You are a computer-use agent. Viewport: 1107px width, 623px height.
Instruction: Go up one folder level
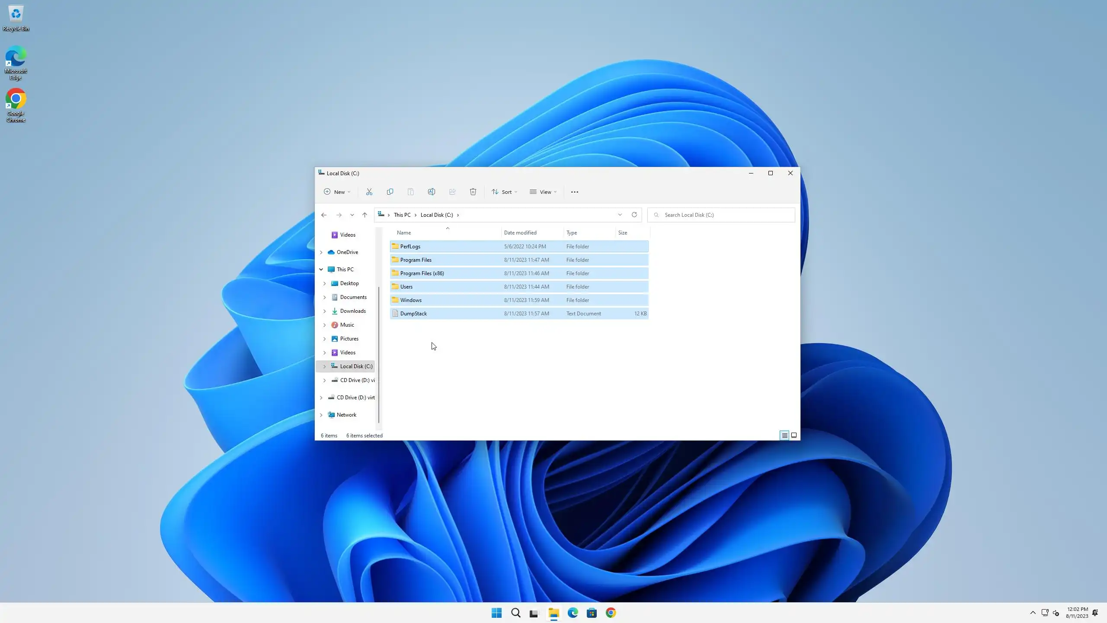[365, 215]
